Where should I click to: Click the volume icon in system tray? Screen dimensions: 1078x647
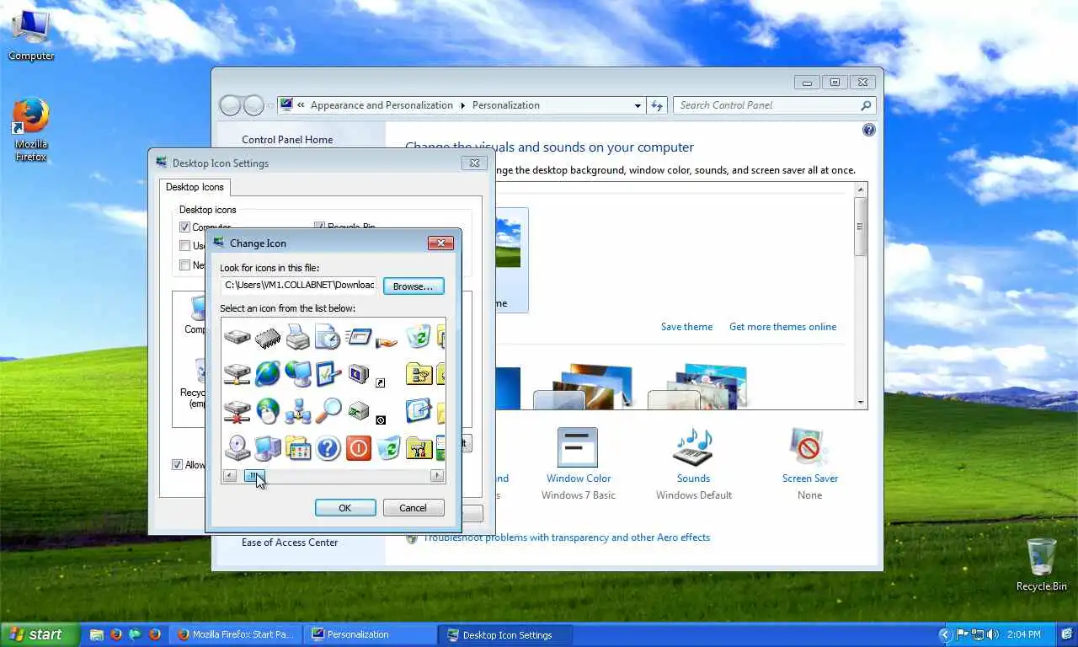(993, 634)
